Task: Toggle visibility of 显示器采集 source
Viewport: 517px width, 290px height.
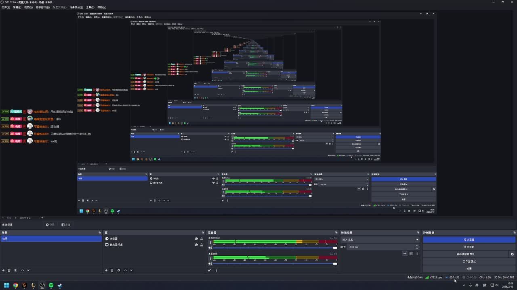Action: pos(196,244)
